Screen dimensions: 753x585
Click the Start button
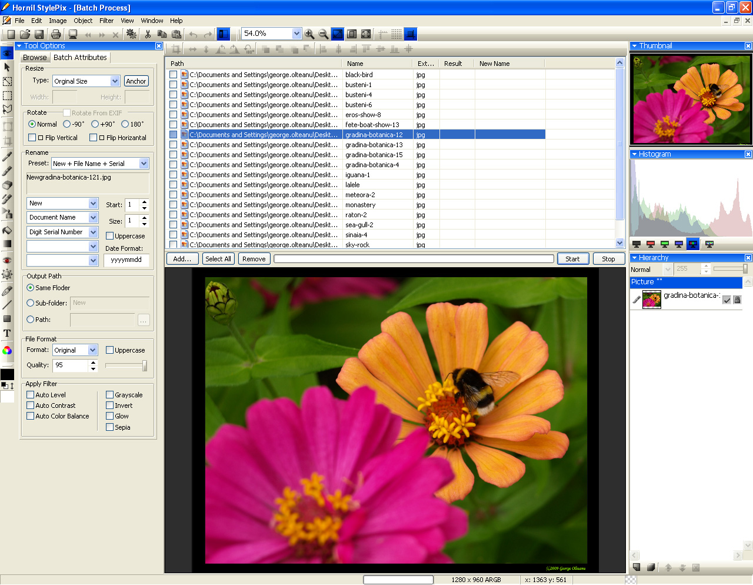click(x=572, y=259)
